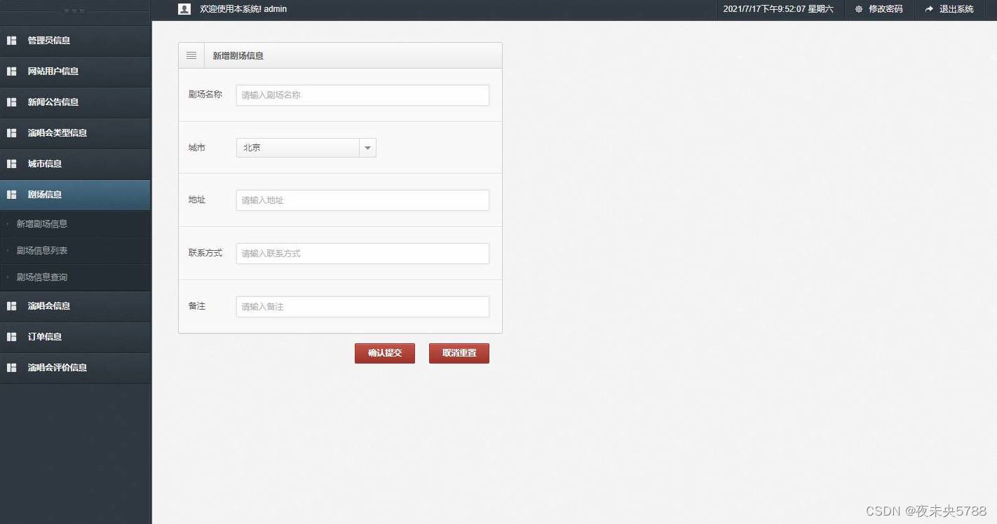The height and width of the screenshot is (524, 997).
Task: Click the grid icon beside 演唱会类型信息
Action: click(11, 133)
